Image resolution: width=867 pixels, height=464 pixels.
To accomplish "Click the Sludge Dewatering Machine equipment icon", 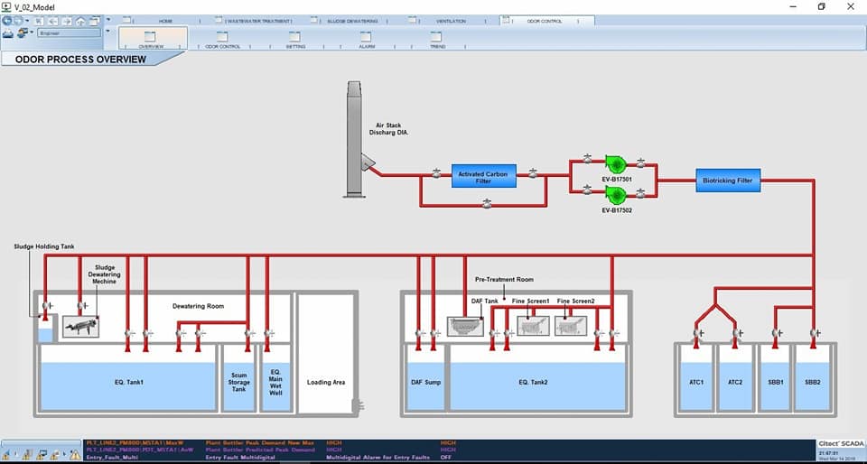I will 80,326.
